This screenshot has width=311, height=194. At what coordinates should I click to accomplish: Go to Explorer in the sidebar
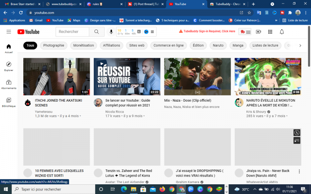9,66
